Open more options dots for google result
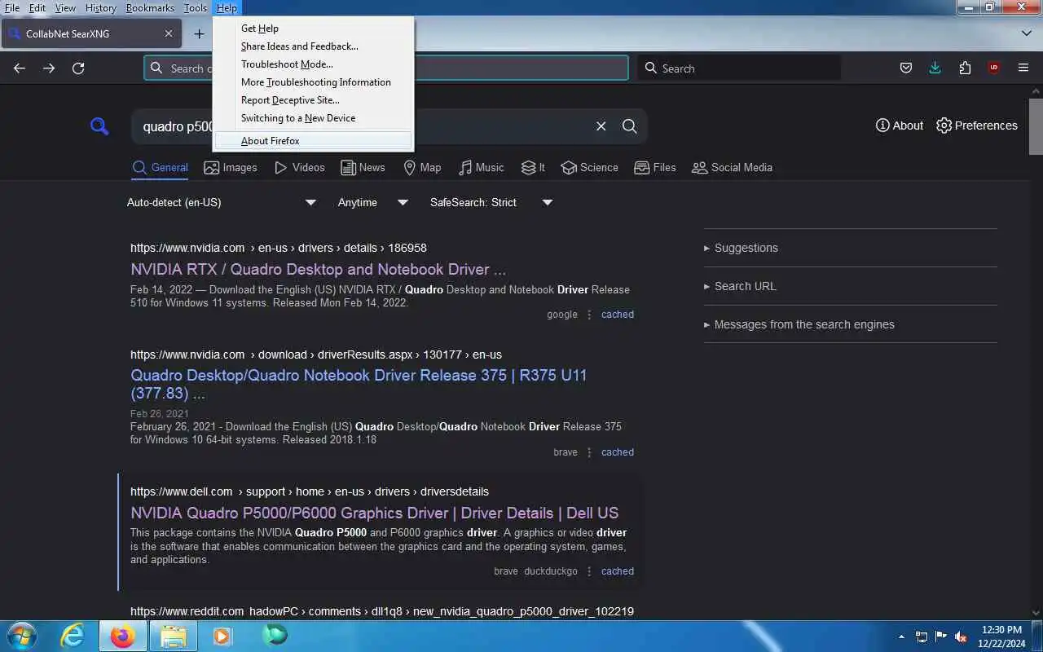This screenshot has height=652, width=1043. click(589, 315)
